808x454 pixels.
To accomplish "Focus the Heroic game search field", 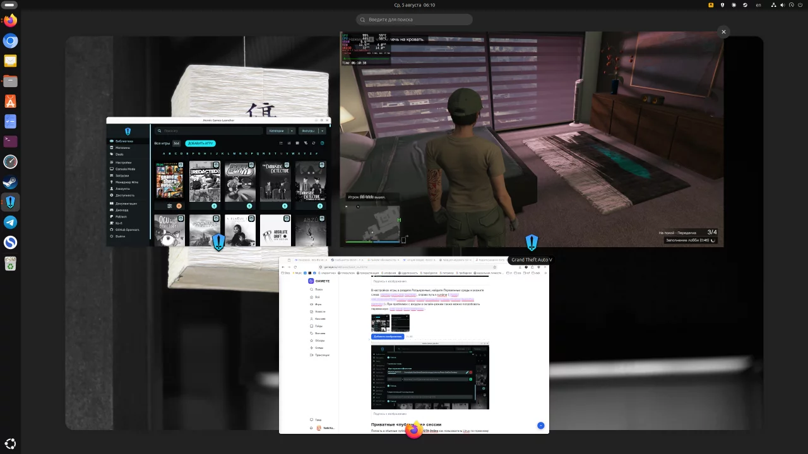I will [209, 131].
